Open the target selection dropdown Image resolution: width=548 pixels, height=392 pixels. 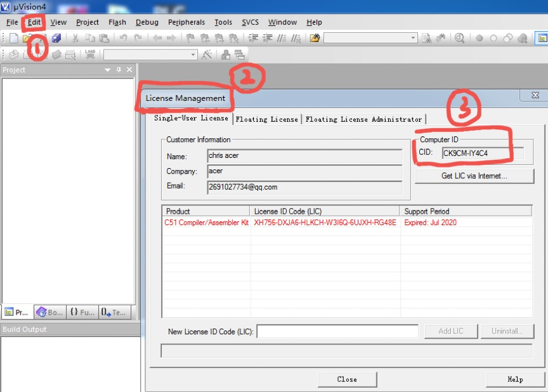pos(193,55)
